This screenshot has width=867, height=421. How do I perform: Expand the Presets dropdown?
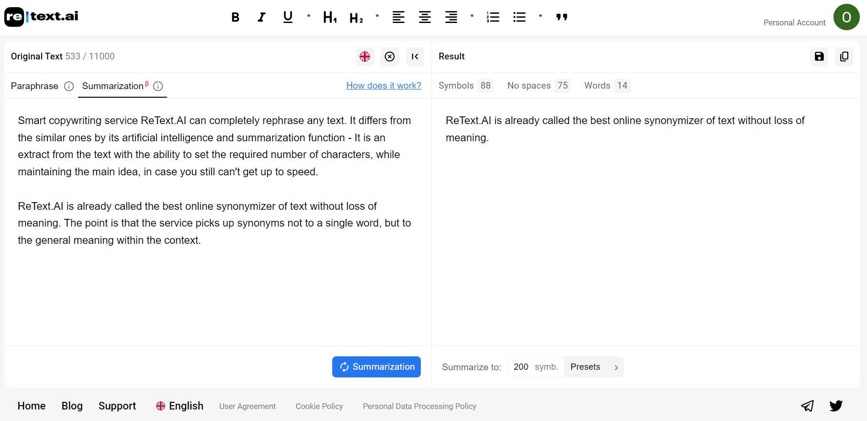594,367
